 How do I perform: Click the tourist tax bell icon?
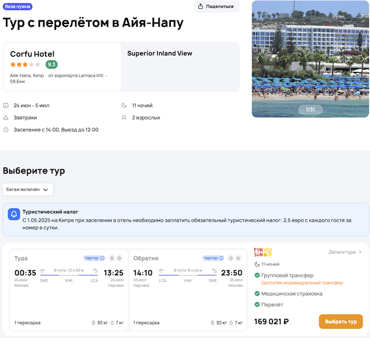coord(14,215)
